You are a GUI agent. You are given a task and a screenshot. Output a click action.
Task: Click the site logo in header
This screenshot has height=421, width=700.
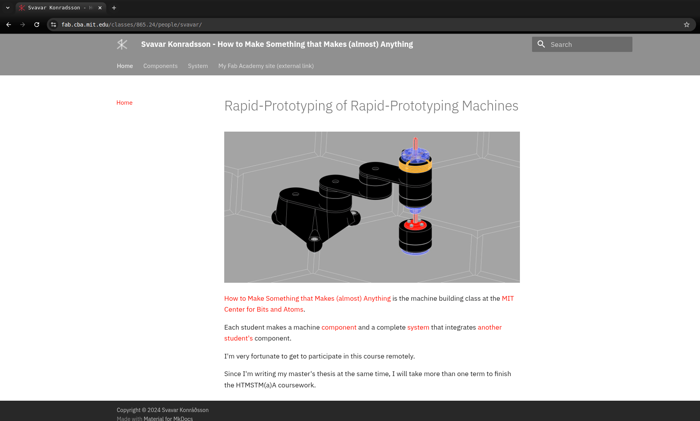(x=122, y=45)
